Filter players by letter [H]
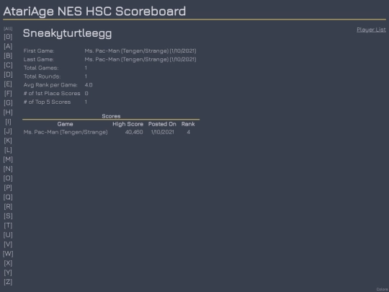389x292 pixels. click(8, 112)
